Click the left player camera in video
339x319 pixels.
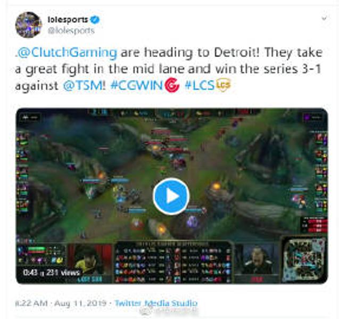coord(90,263)
